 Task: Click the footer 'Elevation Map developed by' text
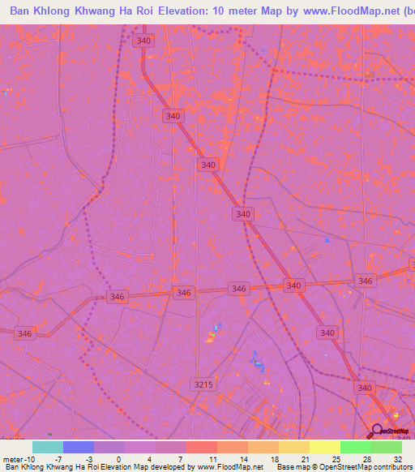tap(148, 467)
